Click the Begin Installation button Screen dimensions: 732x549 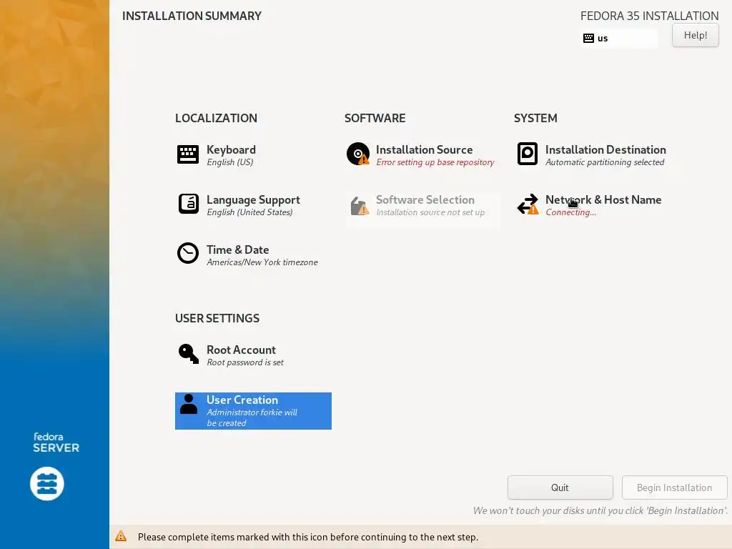(675, 488)
